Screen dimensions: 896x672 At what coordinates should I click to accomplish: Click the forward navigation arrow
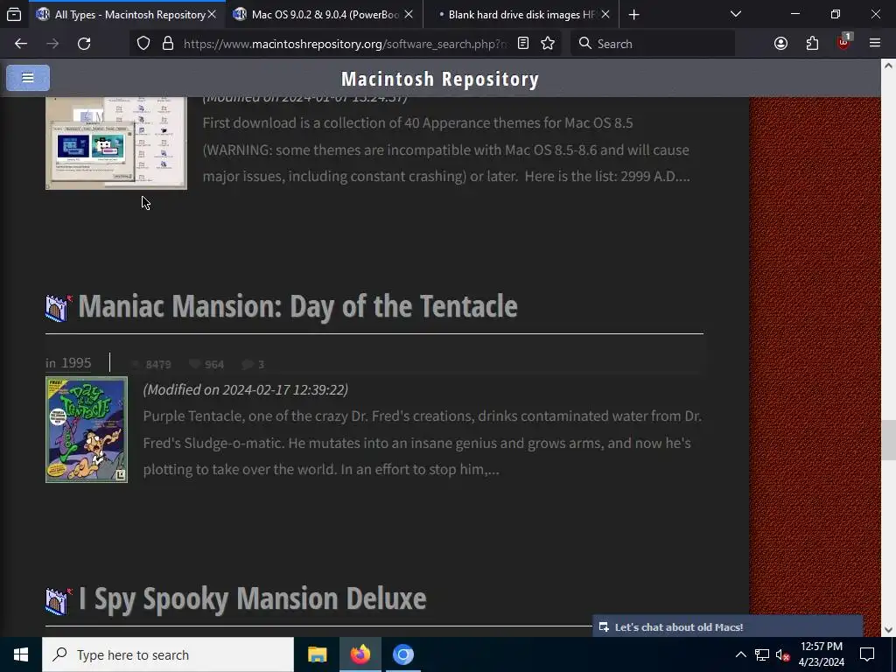pyautogui.click(x=52, y=44)
